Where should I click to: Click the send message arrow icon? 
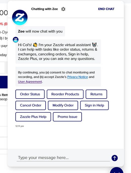tap(115, 158)
